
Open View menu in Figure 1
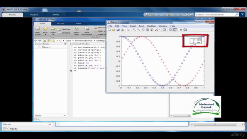point(125,26)
